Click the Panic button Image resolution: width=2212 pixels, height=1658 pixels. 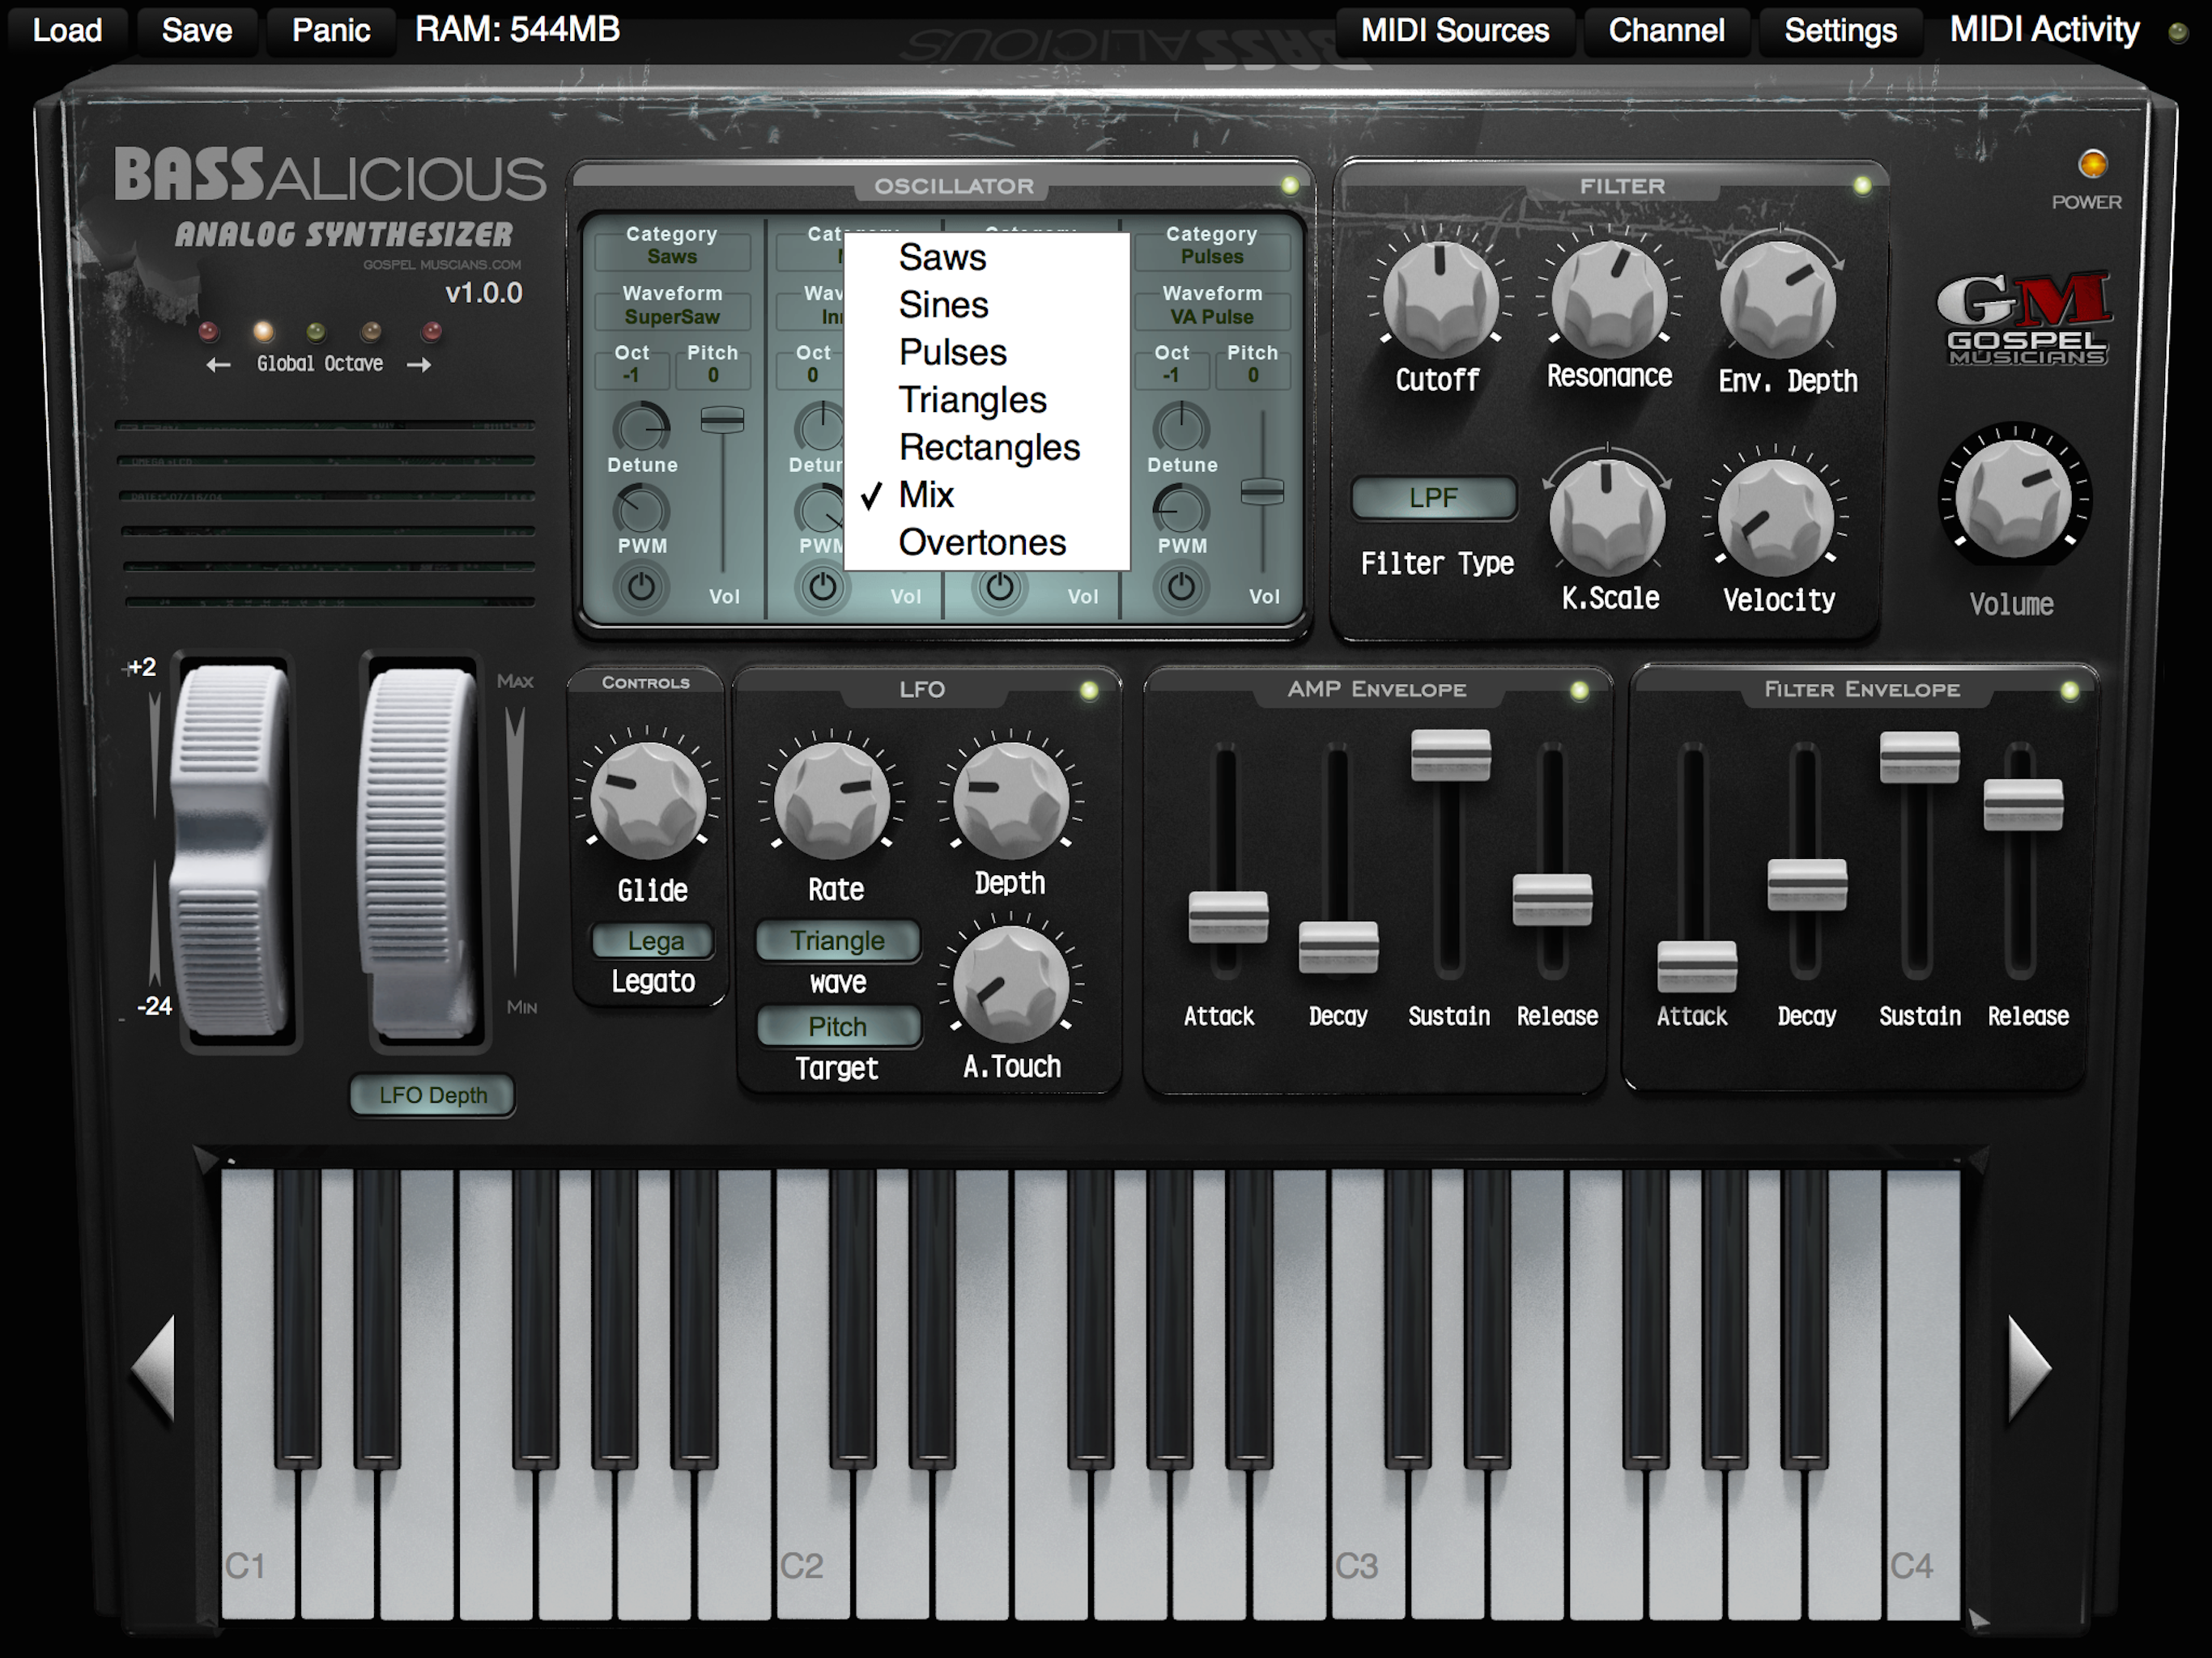coord(331,30)
